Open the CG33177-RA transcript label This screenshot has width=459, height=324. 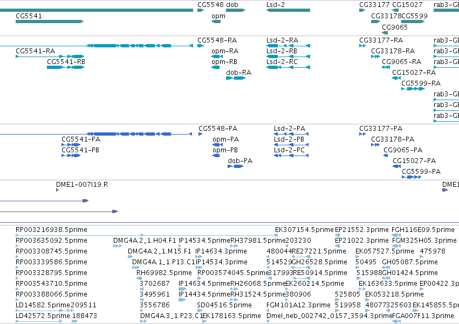(x=381, y=40)
